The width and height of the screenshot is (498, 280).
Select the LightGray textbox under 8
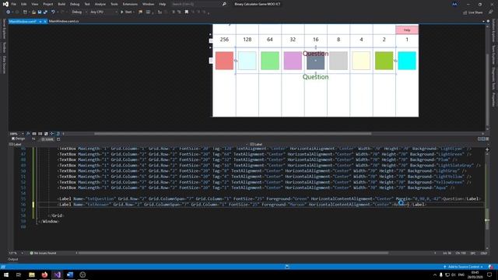[338, 61]
